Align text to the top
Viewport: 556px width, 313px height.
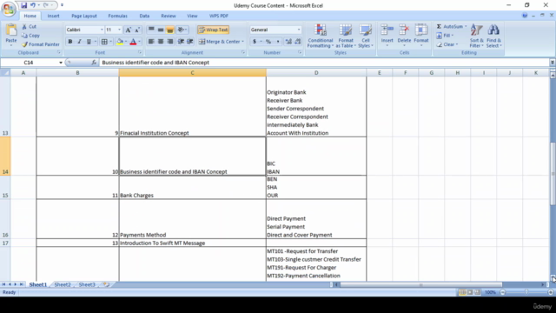coord(151,30)
